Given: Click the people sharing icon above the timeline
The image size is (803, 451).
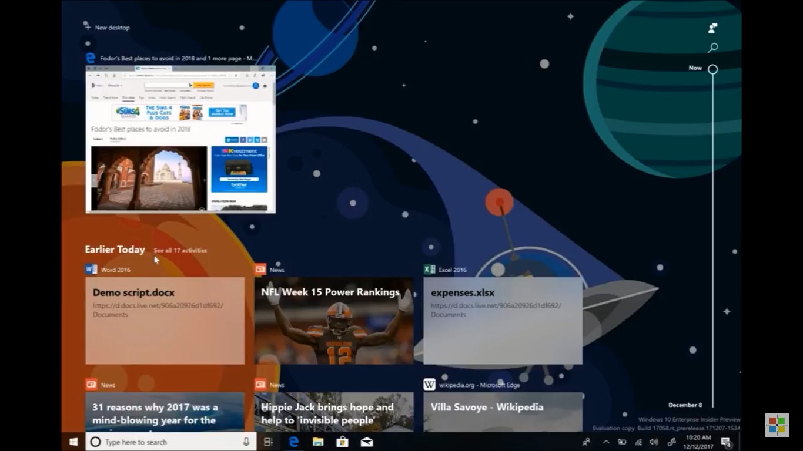Looking at the screenshot, I should pyautogui.click(x=711, y=28).
